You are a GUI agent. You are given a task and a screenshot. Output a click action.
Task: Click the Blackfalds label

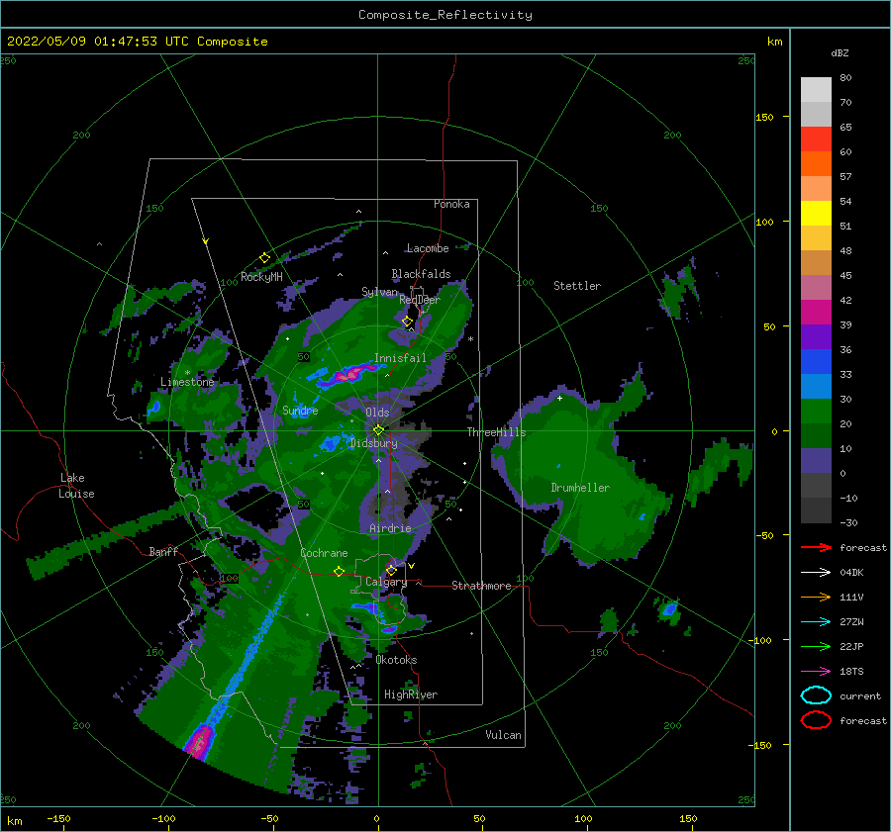pos(421,274)
